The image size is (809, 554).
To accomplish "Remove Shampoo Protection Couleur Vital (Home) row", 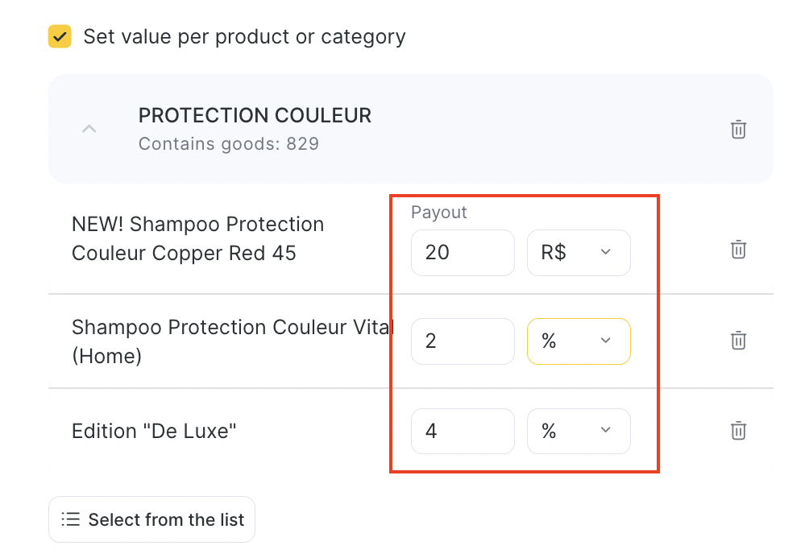I will click(x=738, y=340).
